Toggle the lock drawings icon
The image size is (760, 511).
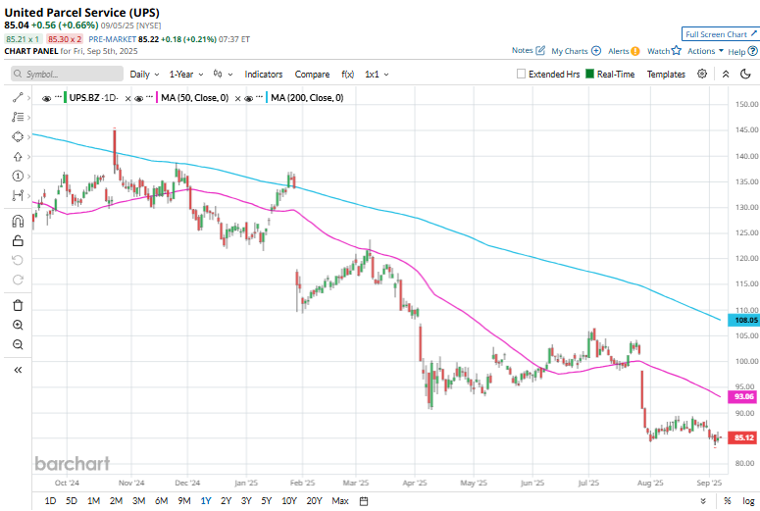18,240
